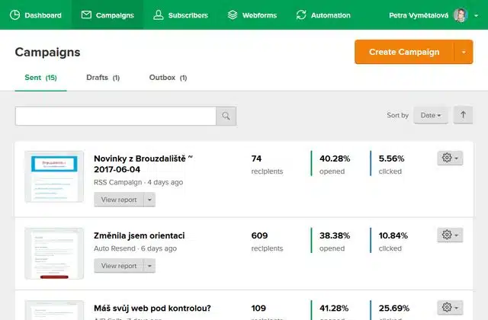Viewport: 488px width, 320px height.
Task: Click the Automation refresh arrows icon
Action: coord(301,15)
